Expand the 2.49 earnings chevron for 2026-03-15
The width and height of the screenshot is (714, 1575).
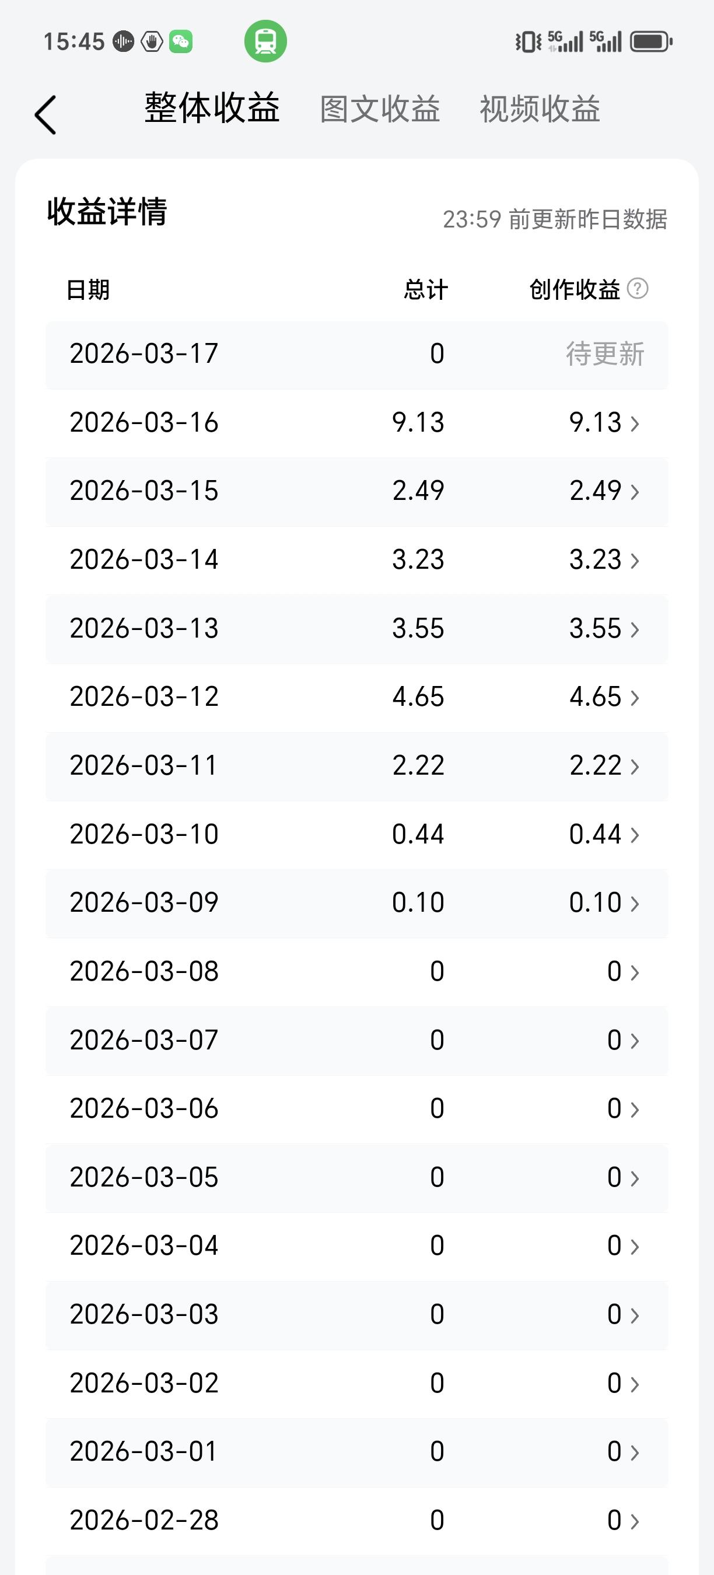[x=635, y=492]
